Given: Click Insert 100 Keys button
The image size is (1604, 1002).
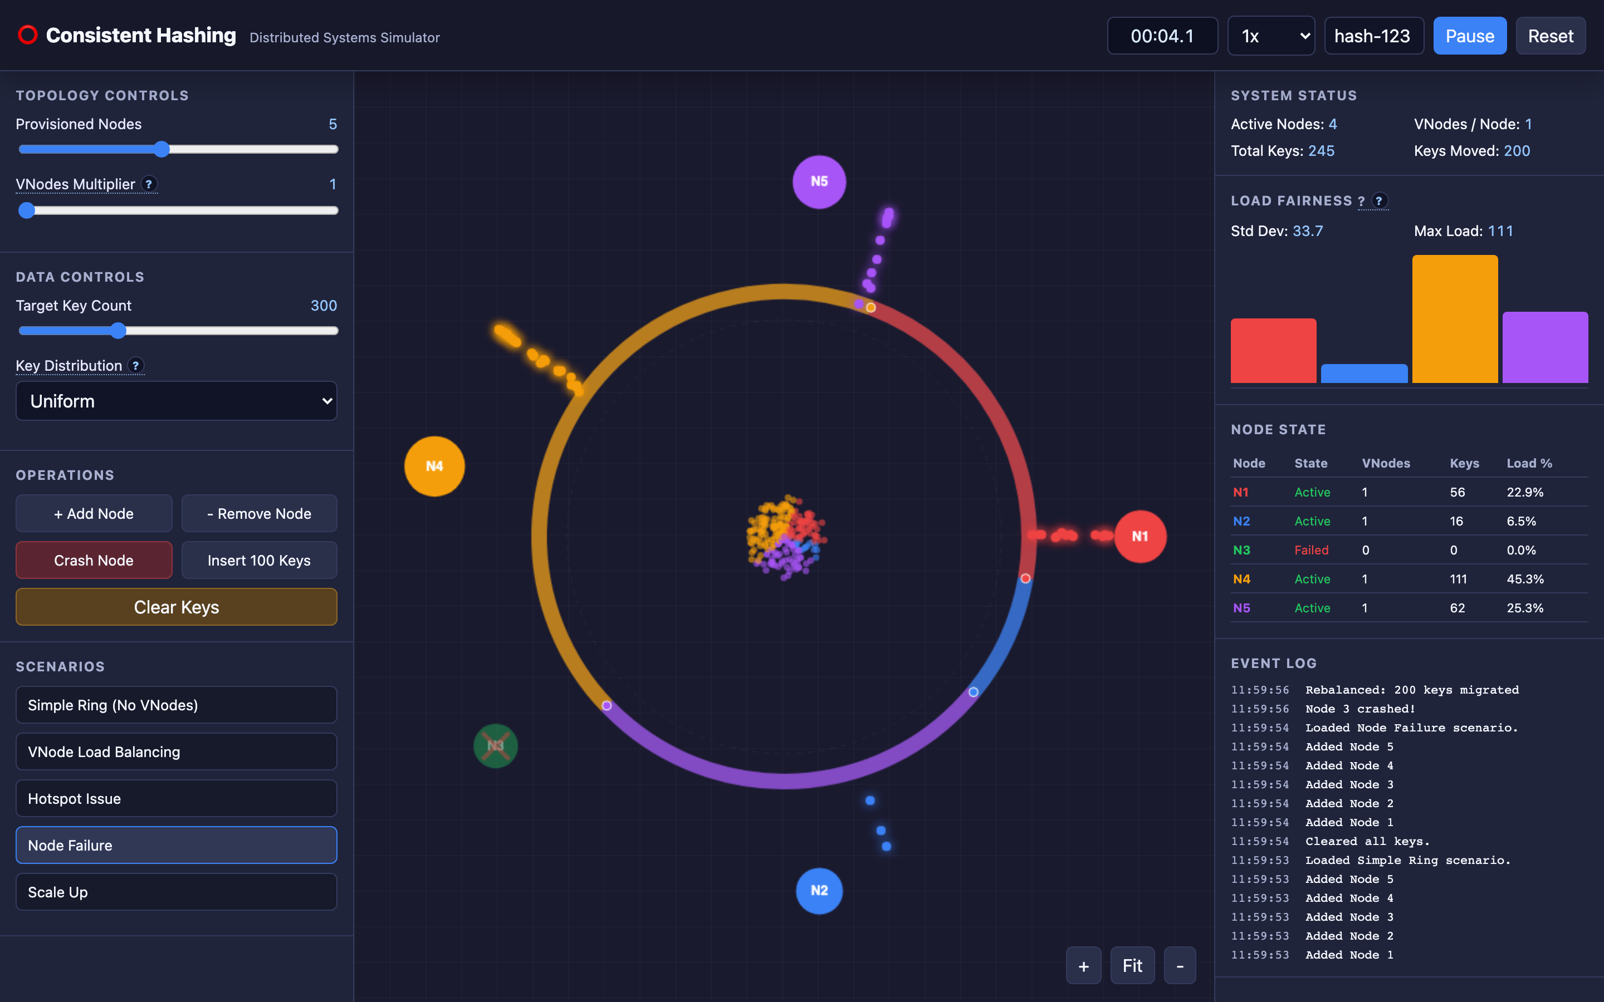Looking at the screenshot, I should [259, 560].
